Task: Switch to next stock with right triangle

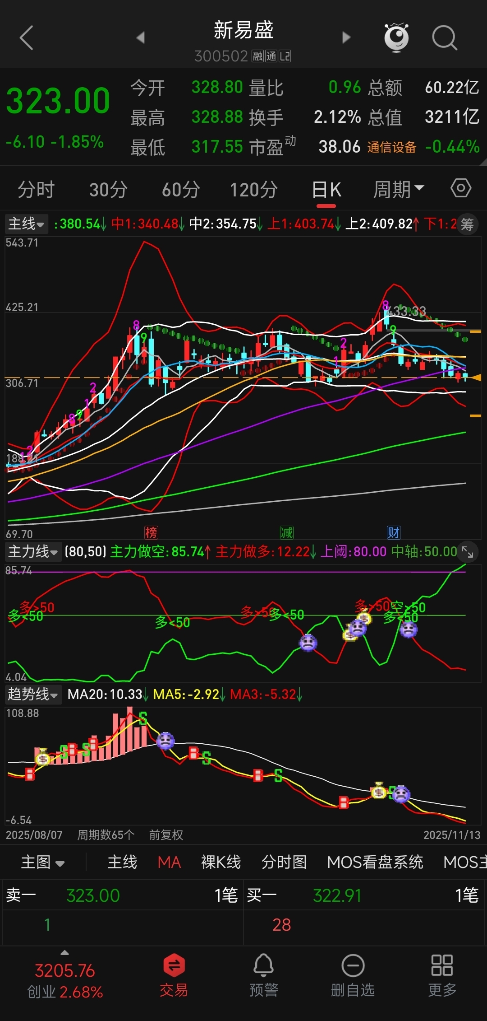Action: coord(346,37)
